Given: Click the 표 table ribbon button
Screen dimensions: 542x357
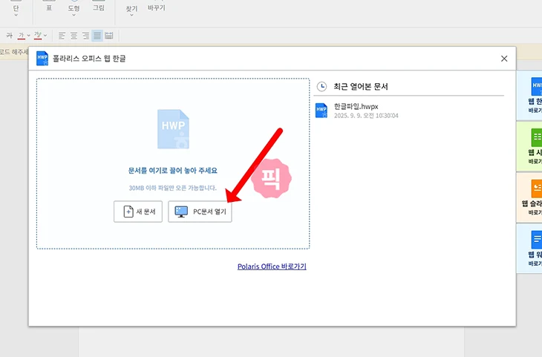Looking at the screenshot, I should tap(49, 7).
